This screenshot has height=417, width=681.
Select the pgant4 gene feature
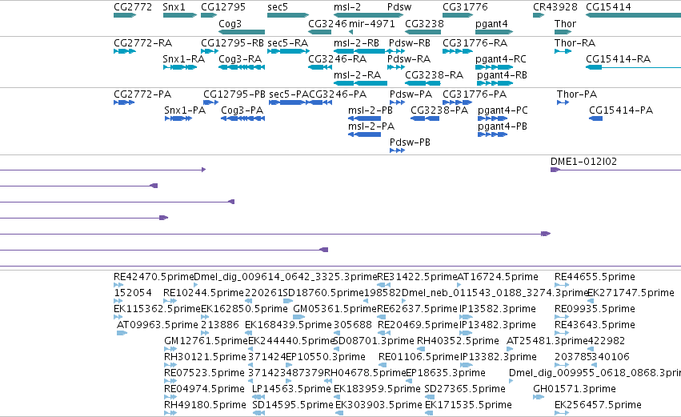point(495,32)
